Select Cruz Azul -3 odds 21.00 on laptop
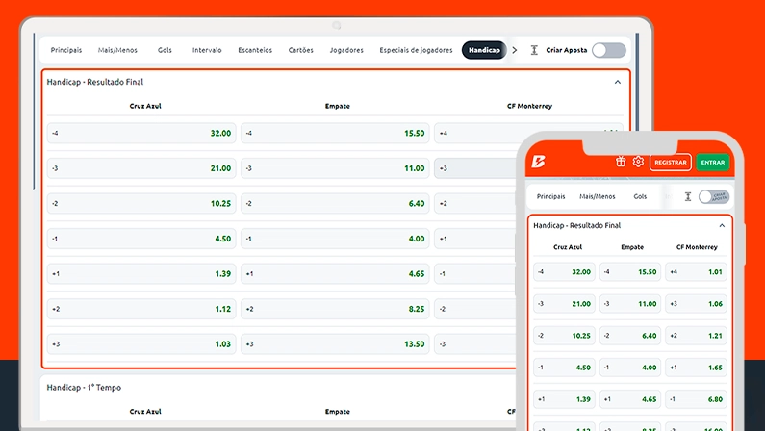The image size is (765, 431). tap(141, 168)
